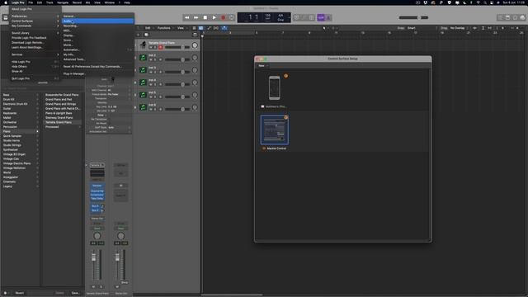
Task: Adjust the Inst 2 track volume slider
Action: [x=177, y=59]
